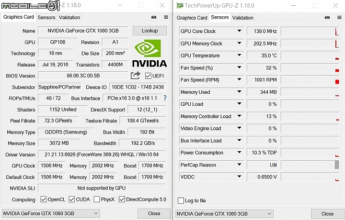Switch to Validation tab in right window

pos(242,18)
